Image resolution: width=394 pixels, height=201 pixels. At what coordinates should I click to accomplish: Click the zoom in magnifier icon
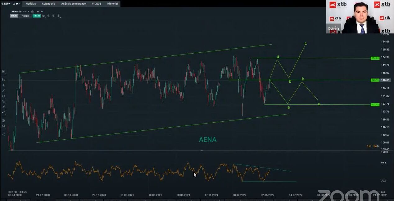(x=53, y=16)
